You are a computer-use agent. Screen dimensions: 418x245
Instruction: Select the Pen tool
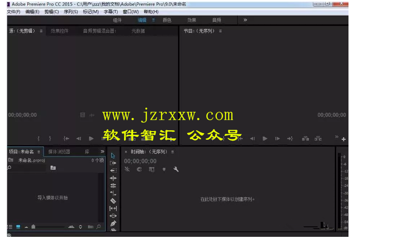[113, 223]
